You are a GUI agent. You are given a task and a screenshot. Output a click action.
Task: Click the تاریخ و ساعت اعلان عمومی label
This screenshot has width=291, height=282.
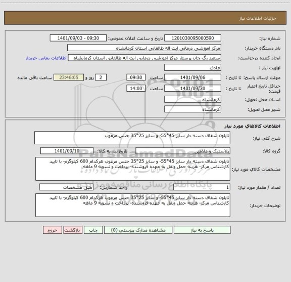click(135, 38)
